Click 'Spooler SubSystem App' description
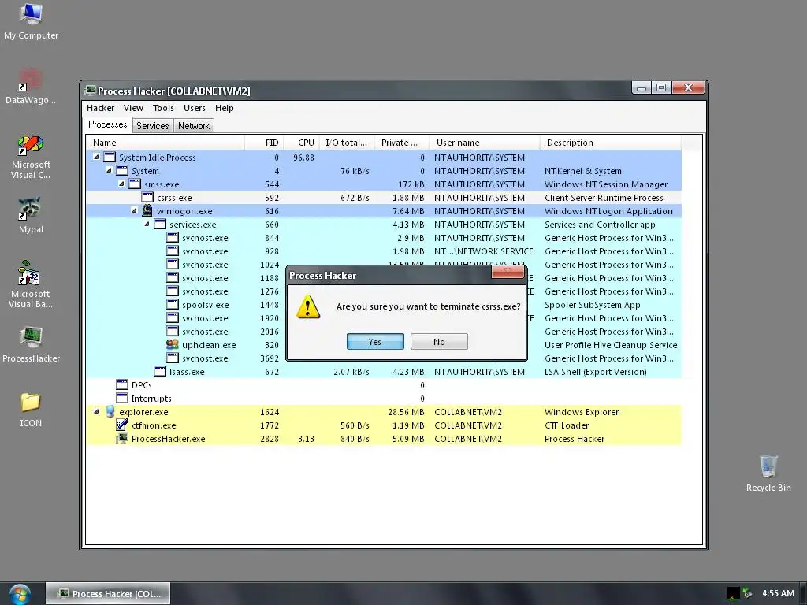Screen dimensions: 807x605 pyautogui.click(x=593, y=305)
